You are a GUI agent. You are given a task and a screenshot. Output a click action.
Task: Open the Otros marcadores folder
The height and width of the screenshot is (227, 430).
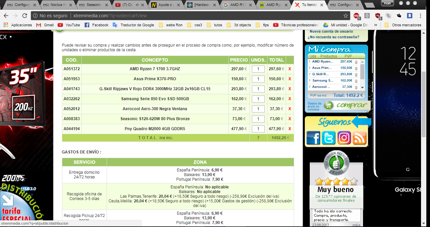tap(403, 25)
